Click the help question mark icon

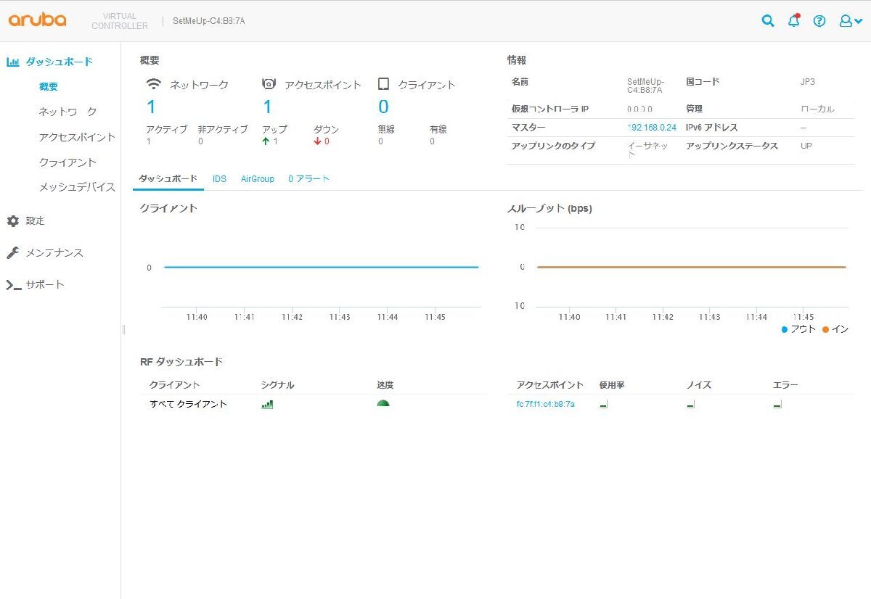point(819,21)
